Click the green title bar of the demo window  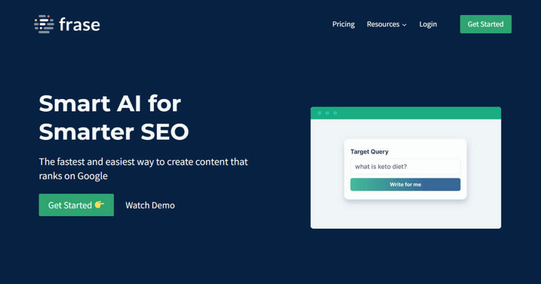click(423, 113)
